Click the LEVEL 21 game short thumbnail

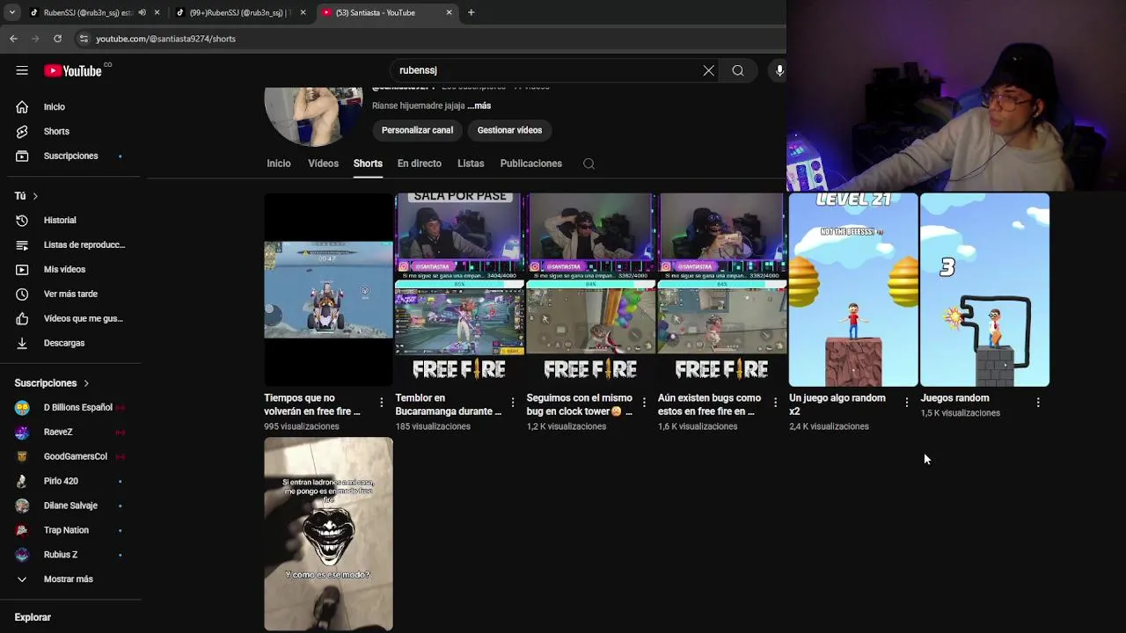853,290
